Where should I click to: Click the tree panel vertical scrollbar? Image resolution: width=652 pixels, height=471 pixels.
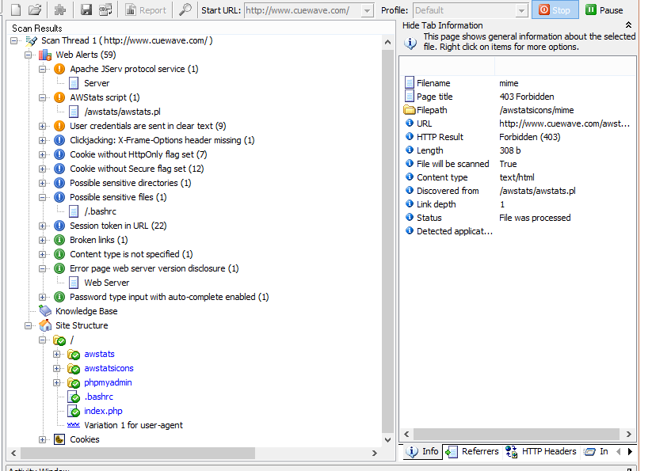click(387, 241)
